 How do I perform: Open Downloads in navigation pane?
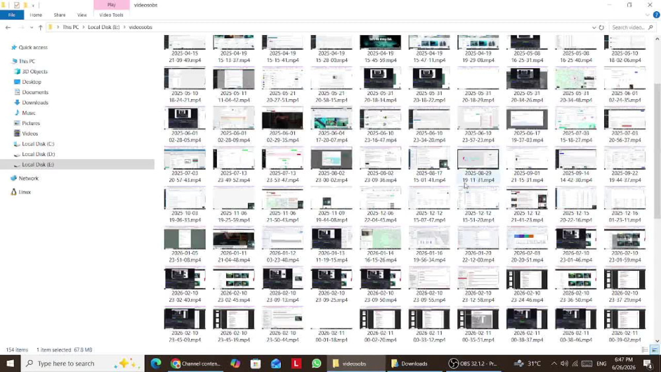point(35,102)
